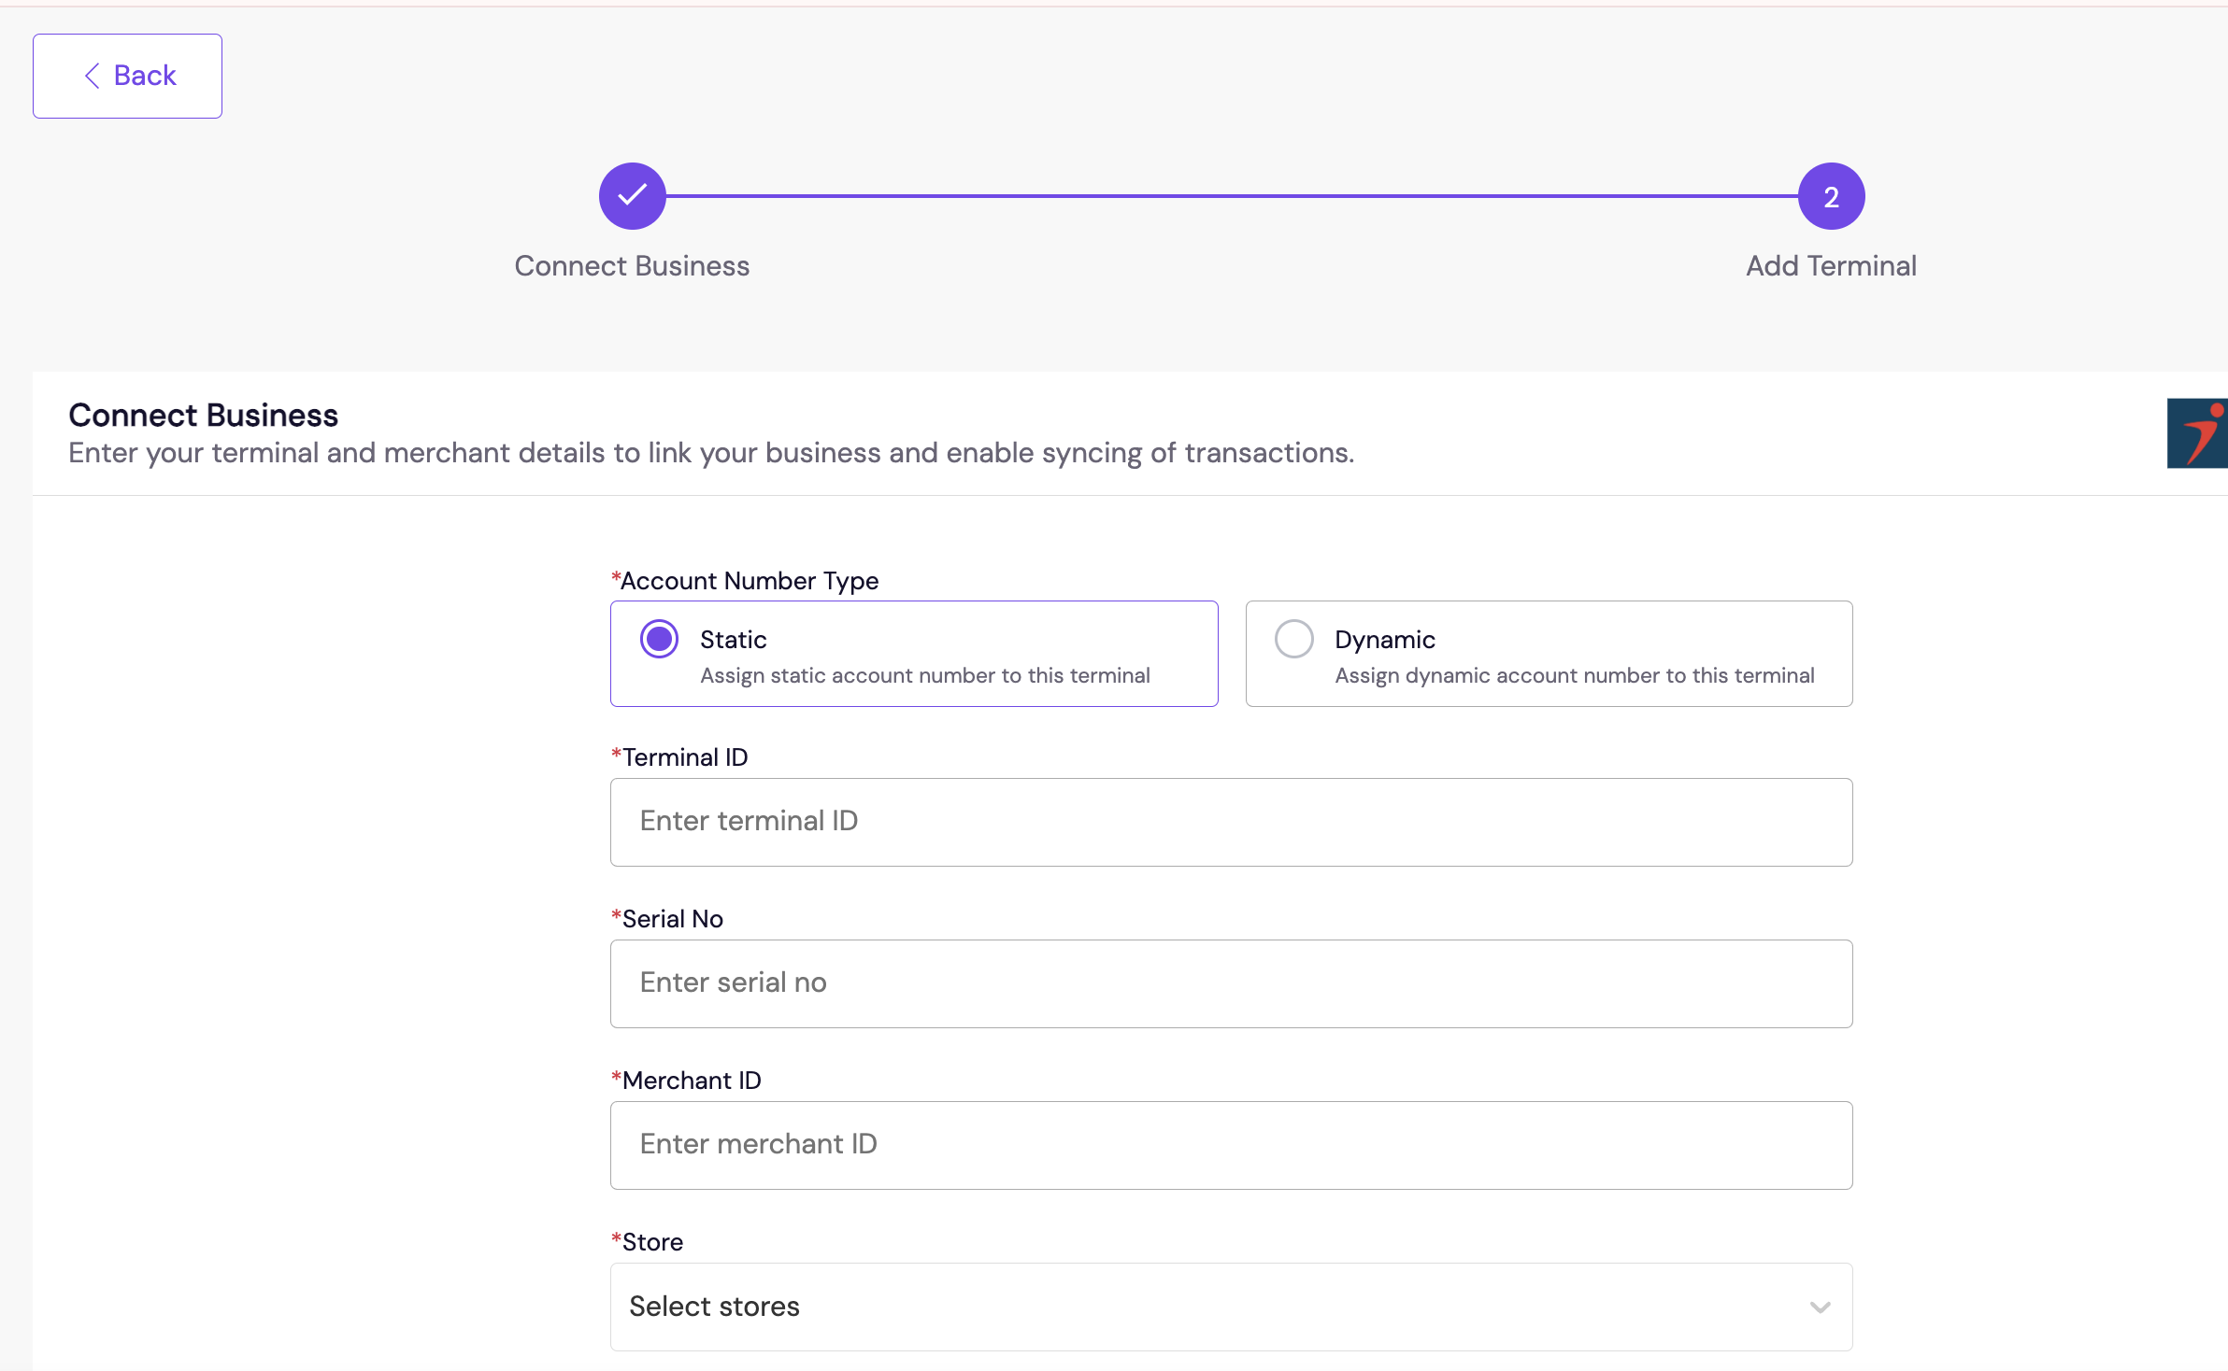The height and width of the screenshot is (1371, 2228).
Task: Click the Connect Business step label
Action: click(x=632, y=266)
